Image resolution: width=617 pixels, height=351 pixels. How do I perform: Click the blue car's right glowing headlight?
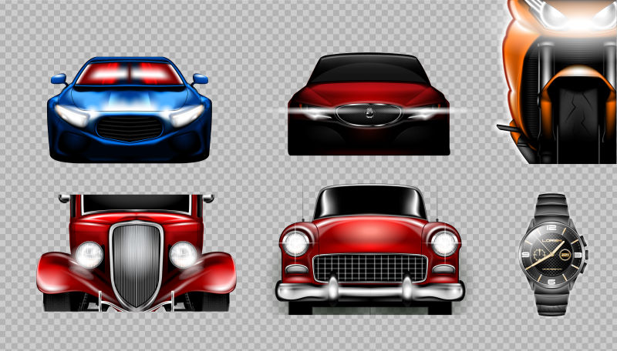[187, 116]
